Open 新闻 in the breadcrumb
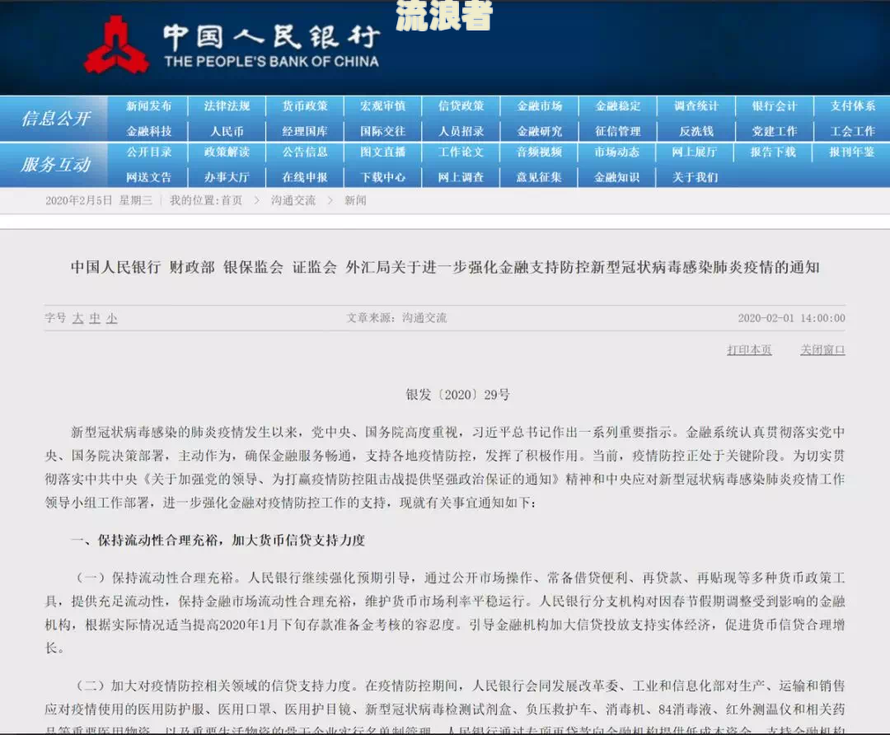This screenshot has height=735, width=890. point(355,200)
